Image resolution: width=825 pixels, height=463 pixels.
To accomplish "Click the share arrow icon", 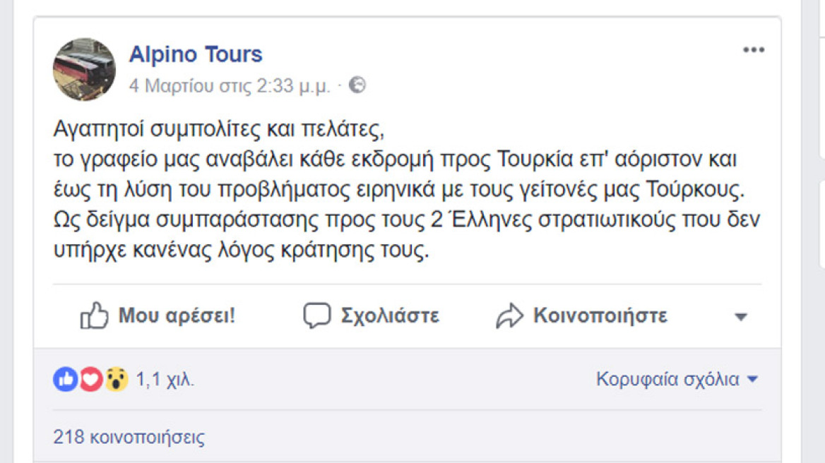I will [510, 315].
